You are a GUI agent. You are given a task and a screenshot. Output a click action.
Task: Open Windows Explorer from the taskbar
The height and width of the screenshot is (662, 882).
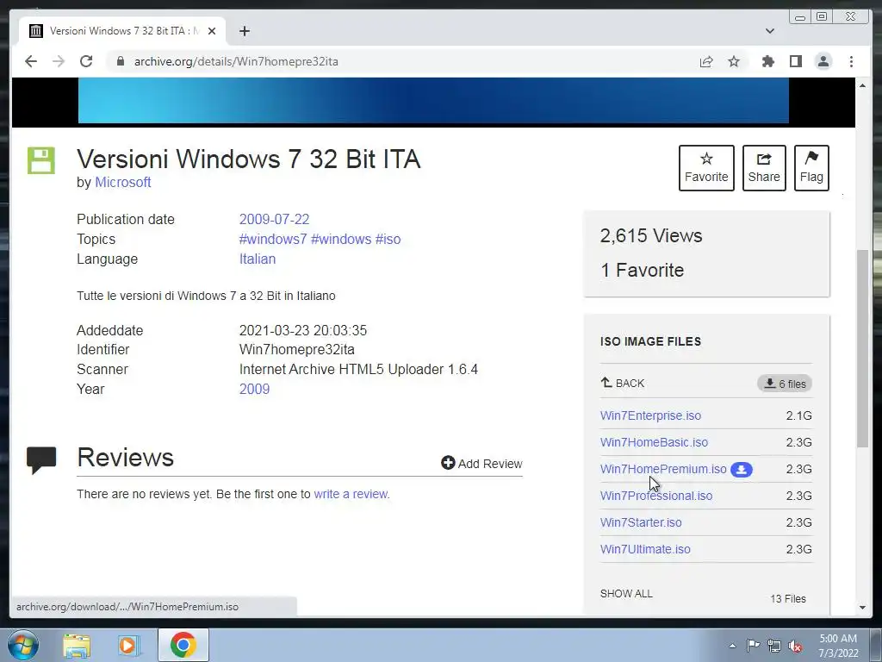[77, 646]
